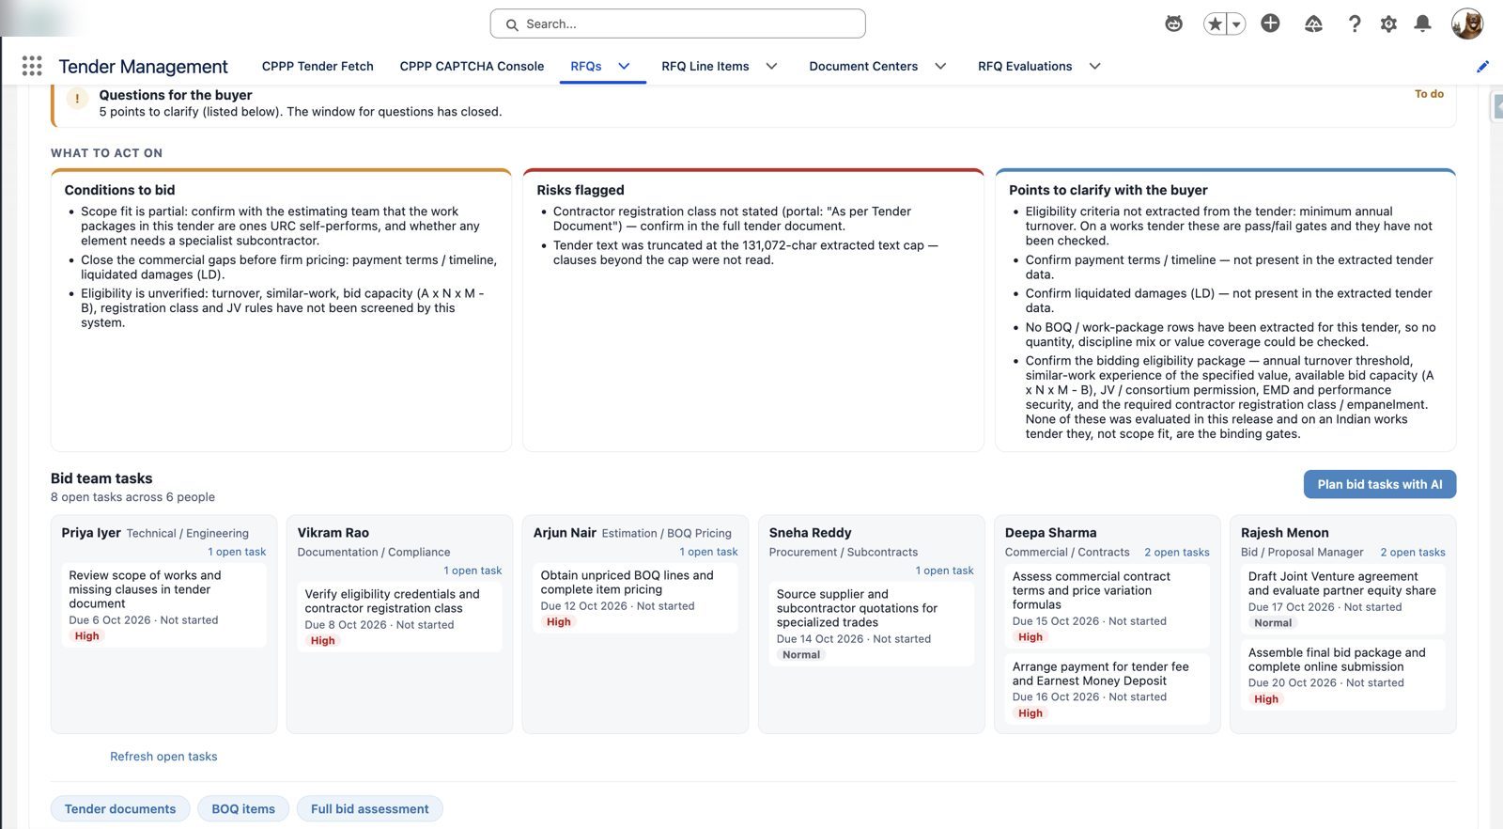Expand the favorites list dropdown arrow
This screenshot has height=829, width=1503.
1236,23
